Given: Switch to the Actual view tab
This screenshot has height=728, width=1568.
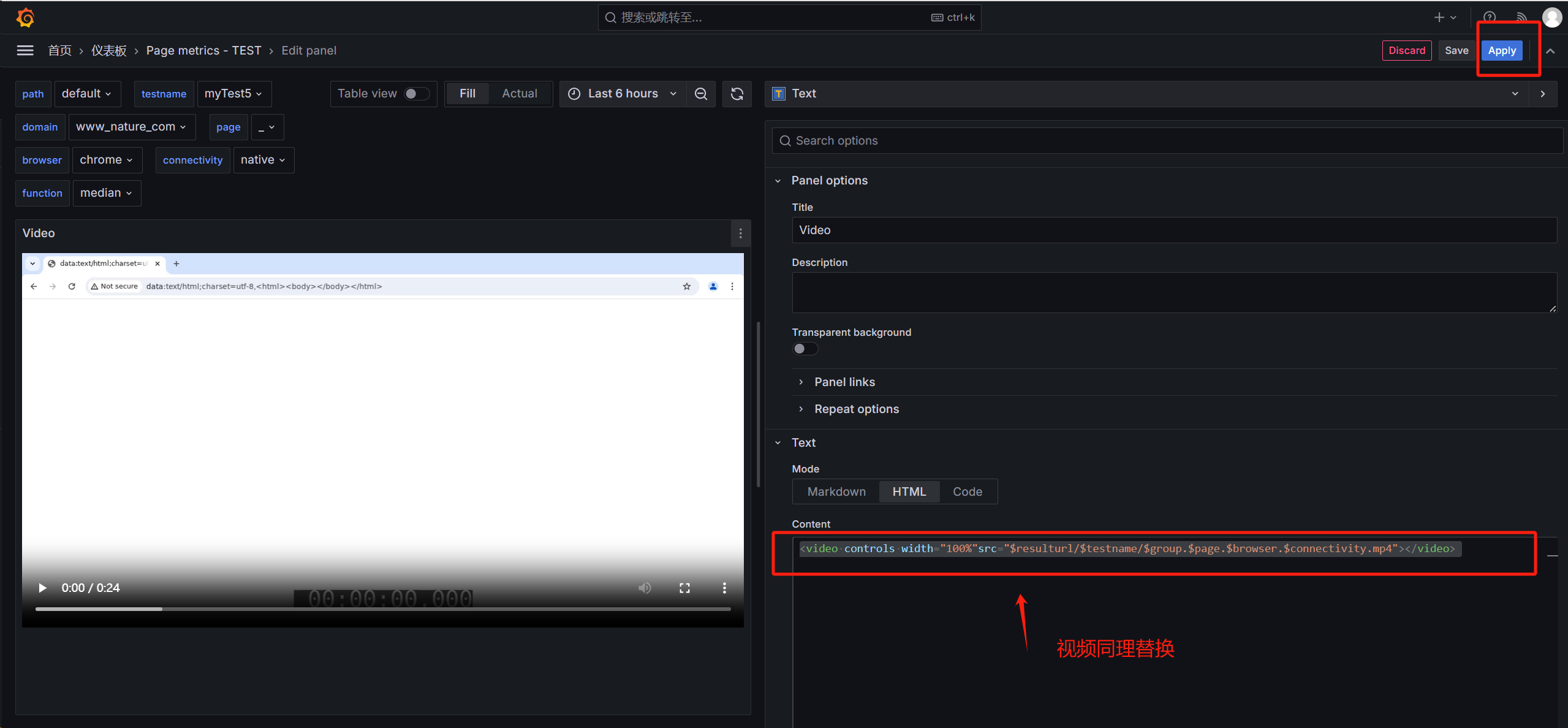Looking at the screenshot, I should tap(519, 94).
